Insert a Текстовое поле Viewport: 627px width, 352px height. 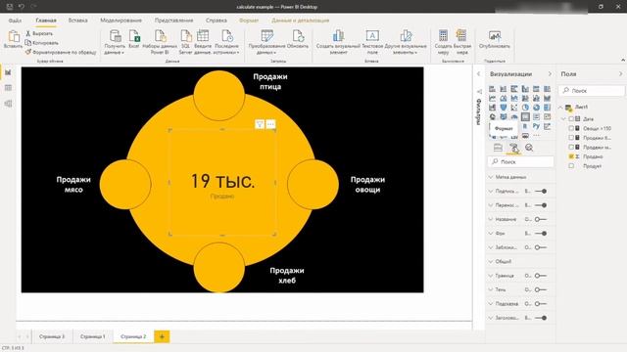[372, 42]
